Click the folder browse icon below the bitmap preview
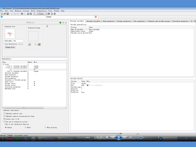The height and width of the screenshot is (147, 196). (39, 45)
